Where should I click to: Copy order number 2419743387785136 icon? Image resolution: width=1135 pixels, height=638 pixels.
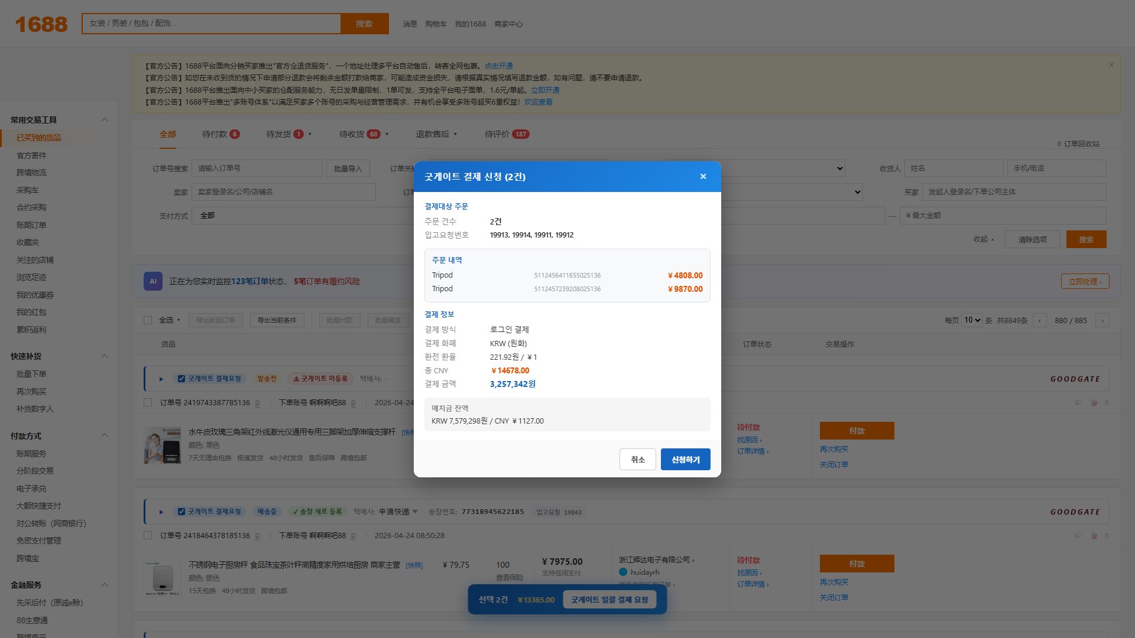click(x=258, y=403)
